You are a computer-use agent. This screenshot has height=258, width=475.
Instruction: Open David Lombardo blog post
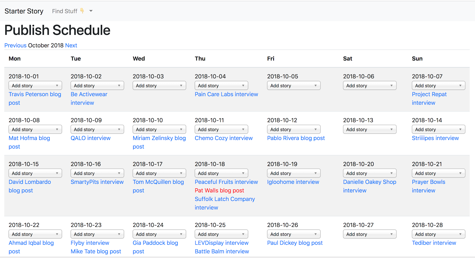[30, 186]
